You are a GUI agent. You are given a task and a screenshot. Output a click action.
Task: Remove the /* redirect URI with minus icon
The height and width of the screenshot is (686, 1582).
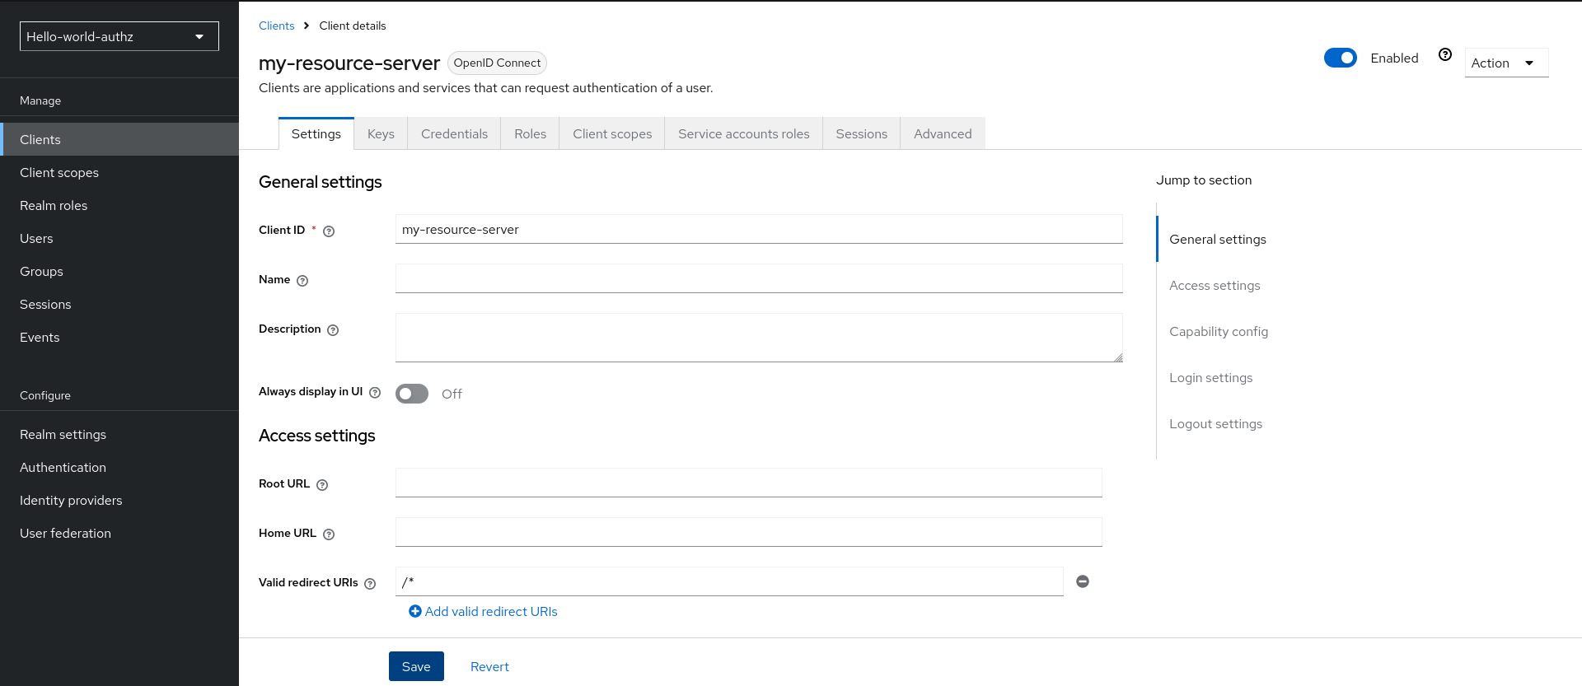click(1083, 581)
